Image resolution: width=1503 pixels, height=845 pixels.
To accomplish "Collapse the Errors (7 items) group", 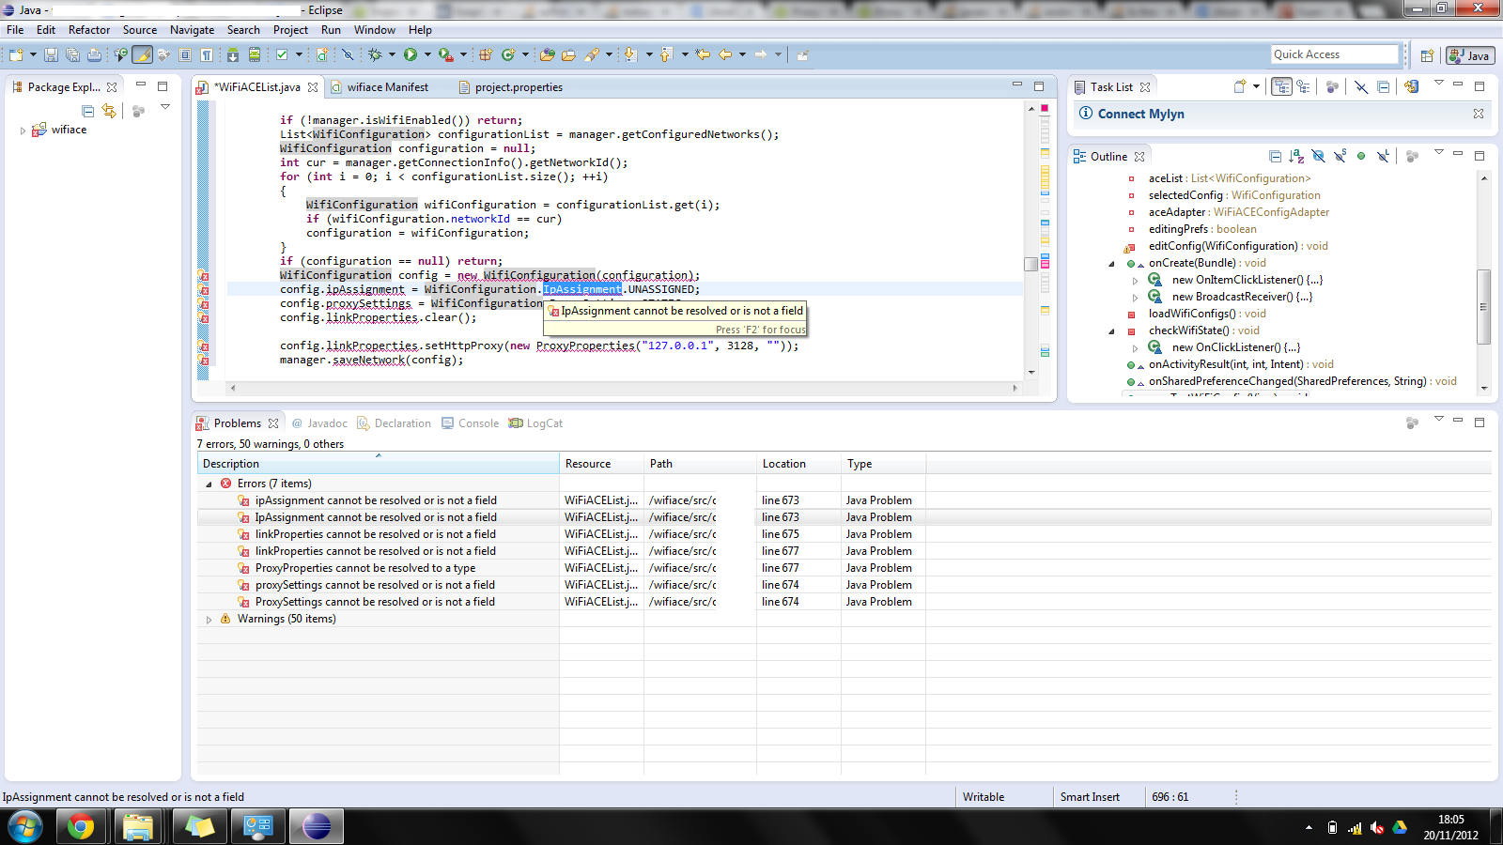I will [209, 484].
